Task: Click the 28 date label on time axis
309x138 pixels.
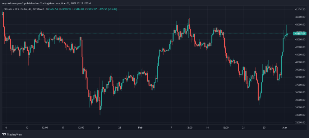Action: click(x=120, y=128)
